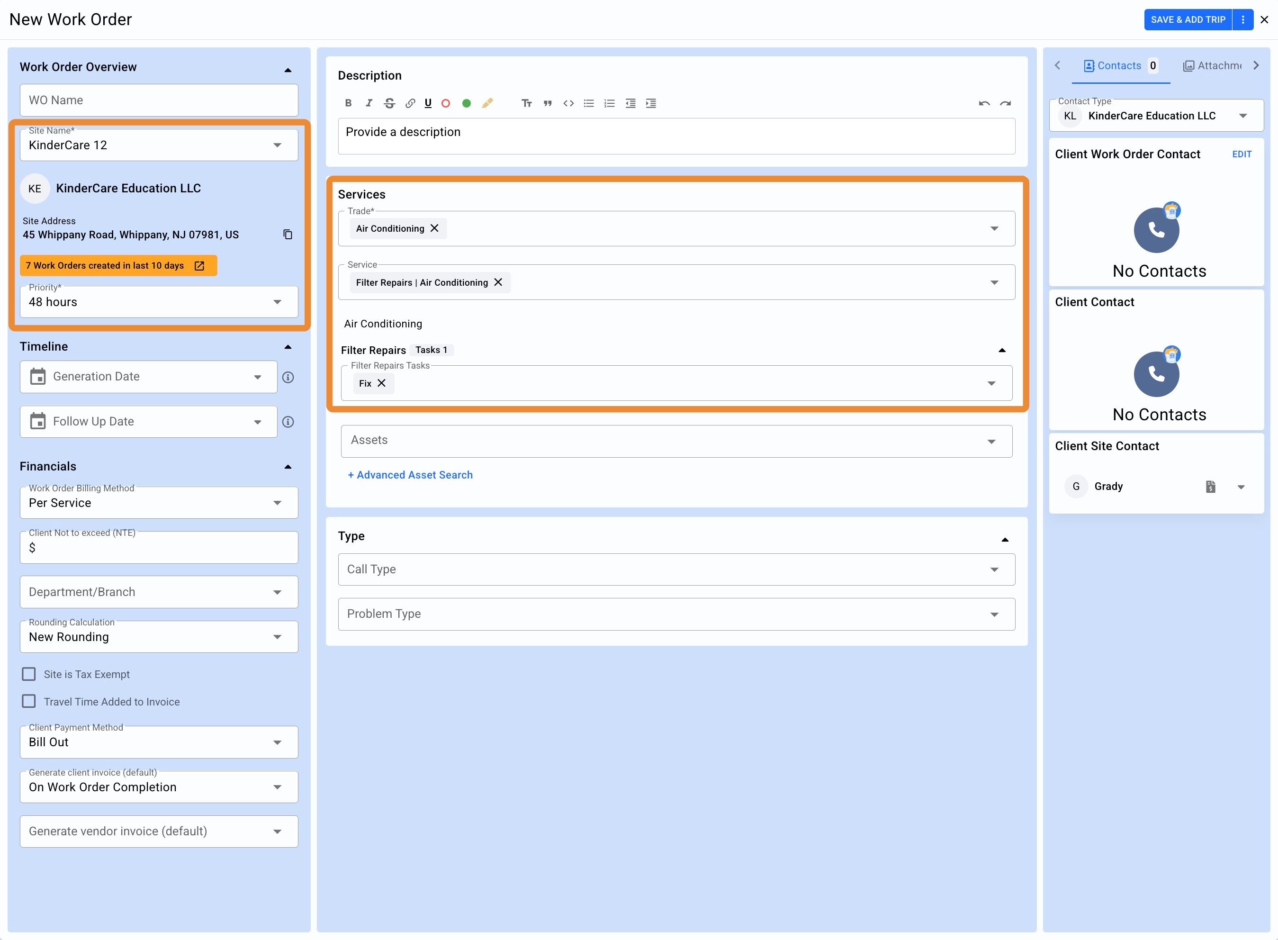Check the Site is Tax Exempt box
This screenshot has height=940, width=1278.
[28, 674]
